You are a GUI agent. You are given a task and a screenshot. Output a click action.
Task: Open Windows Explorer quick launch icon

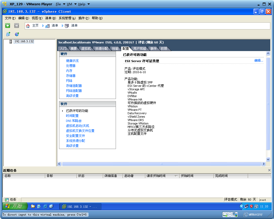(x=33, y=206)
